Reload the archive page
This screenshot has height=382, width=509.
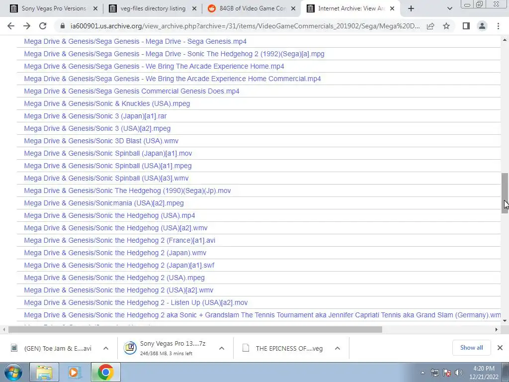pos(43,26)
